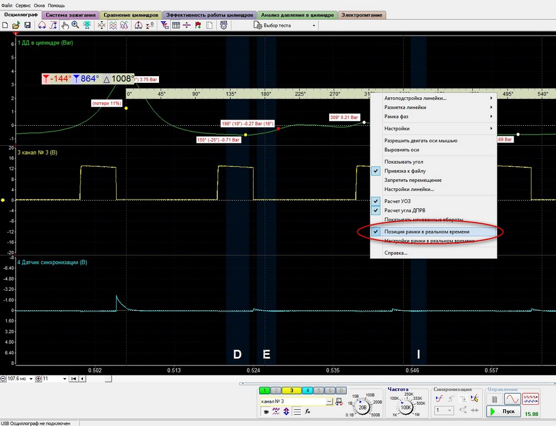Open the 107.6 мс time-scale dropdown
The image size is (556, 426).
pos(31,379)
